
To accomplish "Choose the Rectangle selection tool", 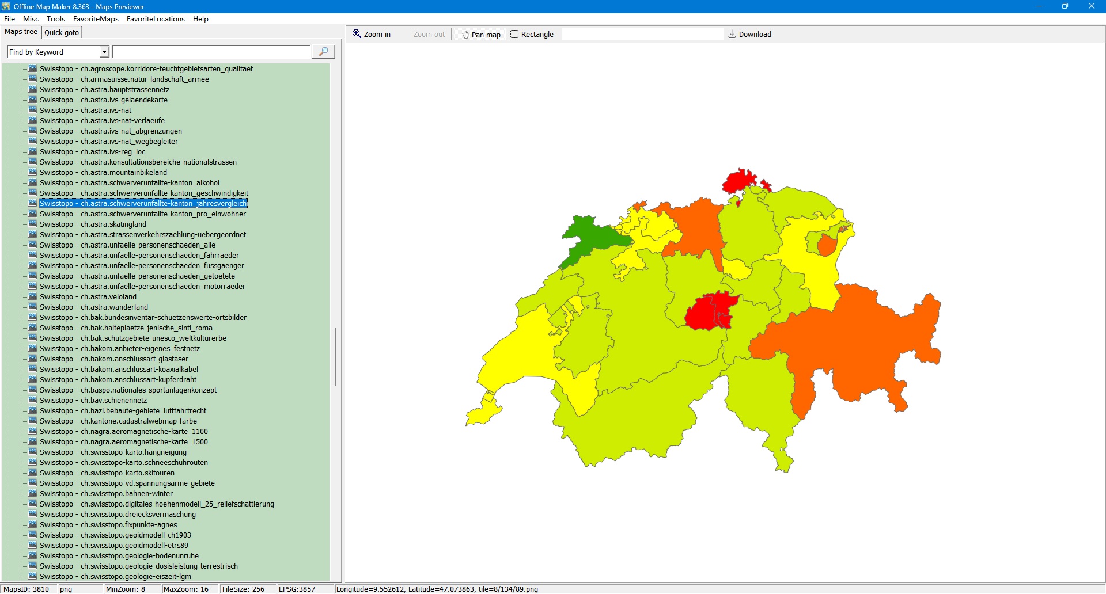I will pos(532,35).
